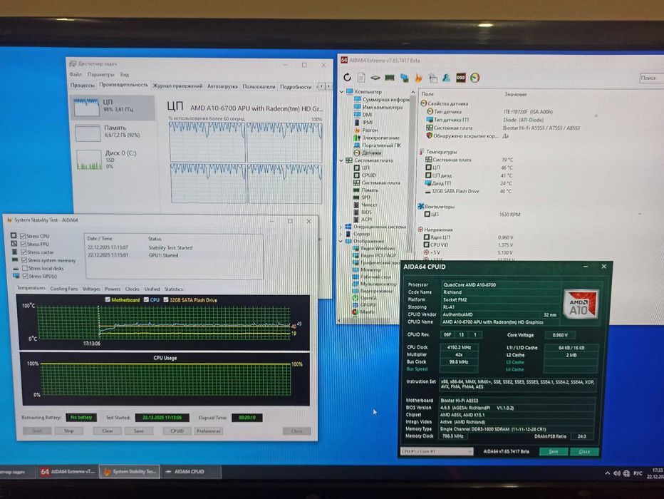Open Файл menu in Task Manager
Screen dimensions: 664x499
point(76,75)
